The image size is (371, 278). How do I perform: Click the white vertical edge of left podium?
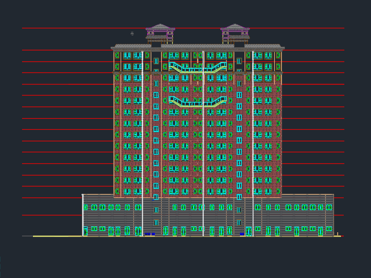83,214
